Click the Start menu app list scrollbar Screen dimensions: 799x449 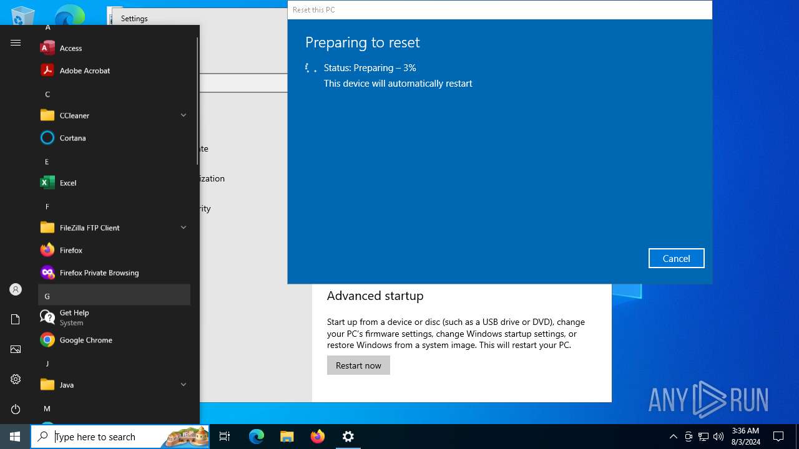[197, 100]
